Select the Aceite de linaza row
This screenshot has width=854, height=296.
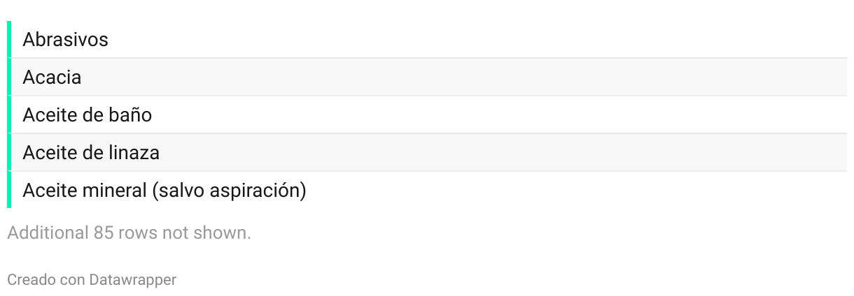[427, 153]
